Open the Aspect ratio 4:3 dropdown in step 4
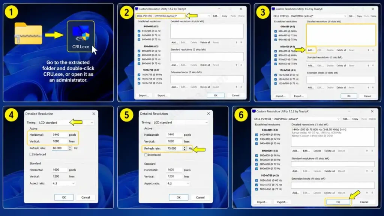Viewport: 384px width, 216px height. 63,183
